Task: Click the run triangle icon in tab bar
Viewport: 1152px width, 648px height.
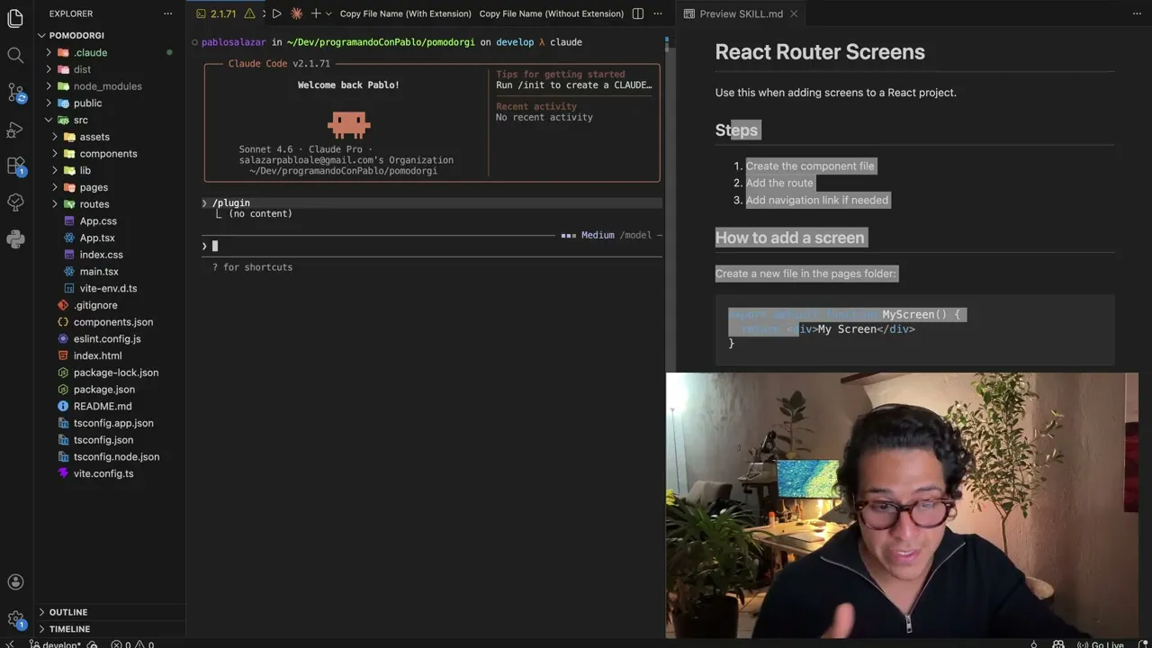Action: click(x=276, y=13)
